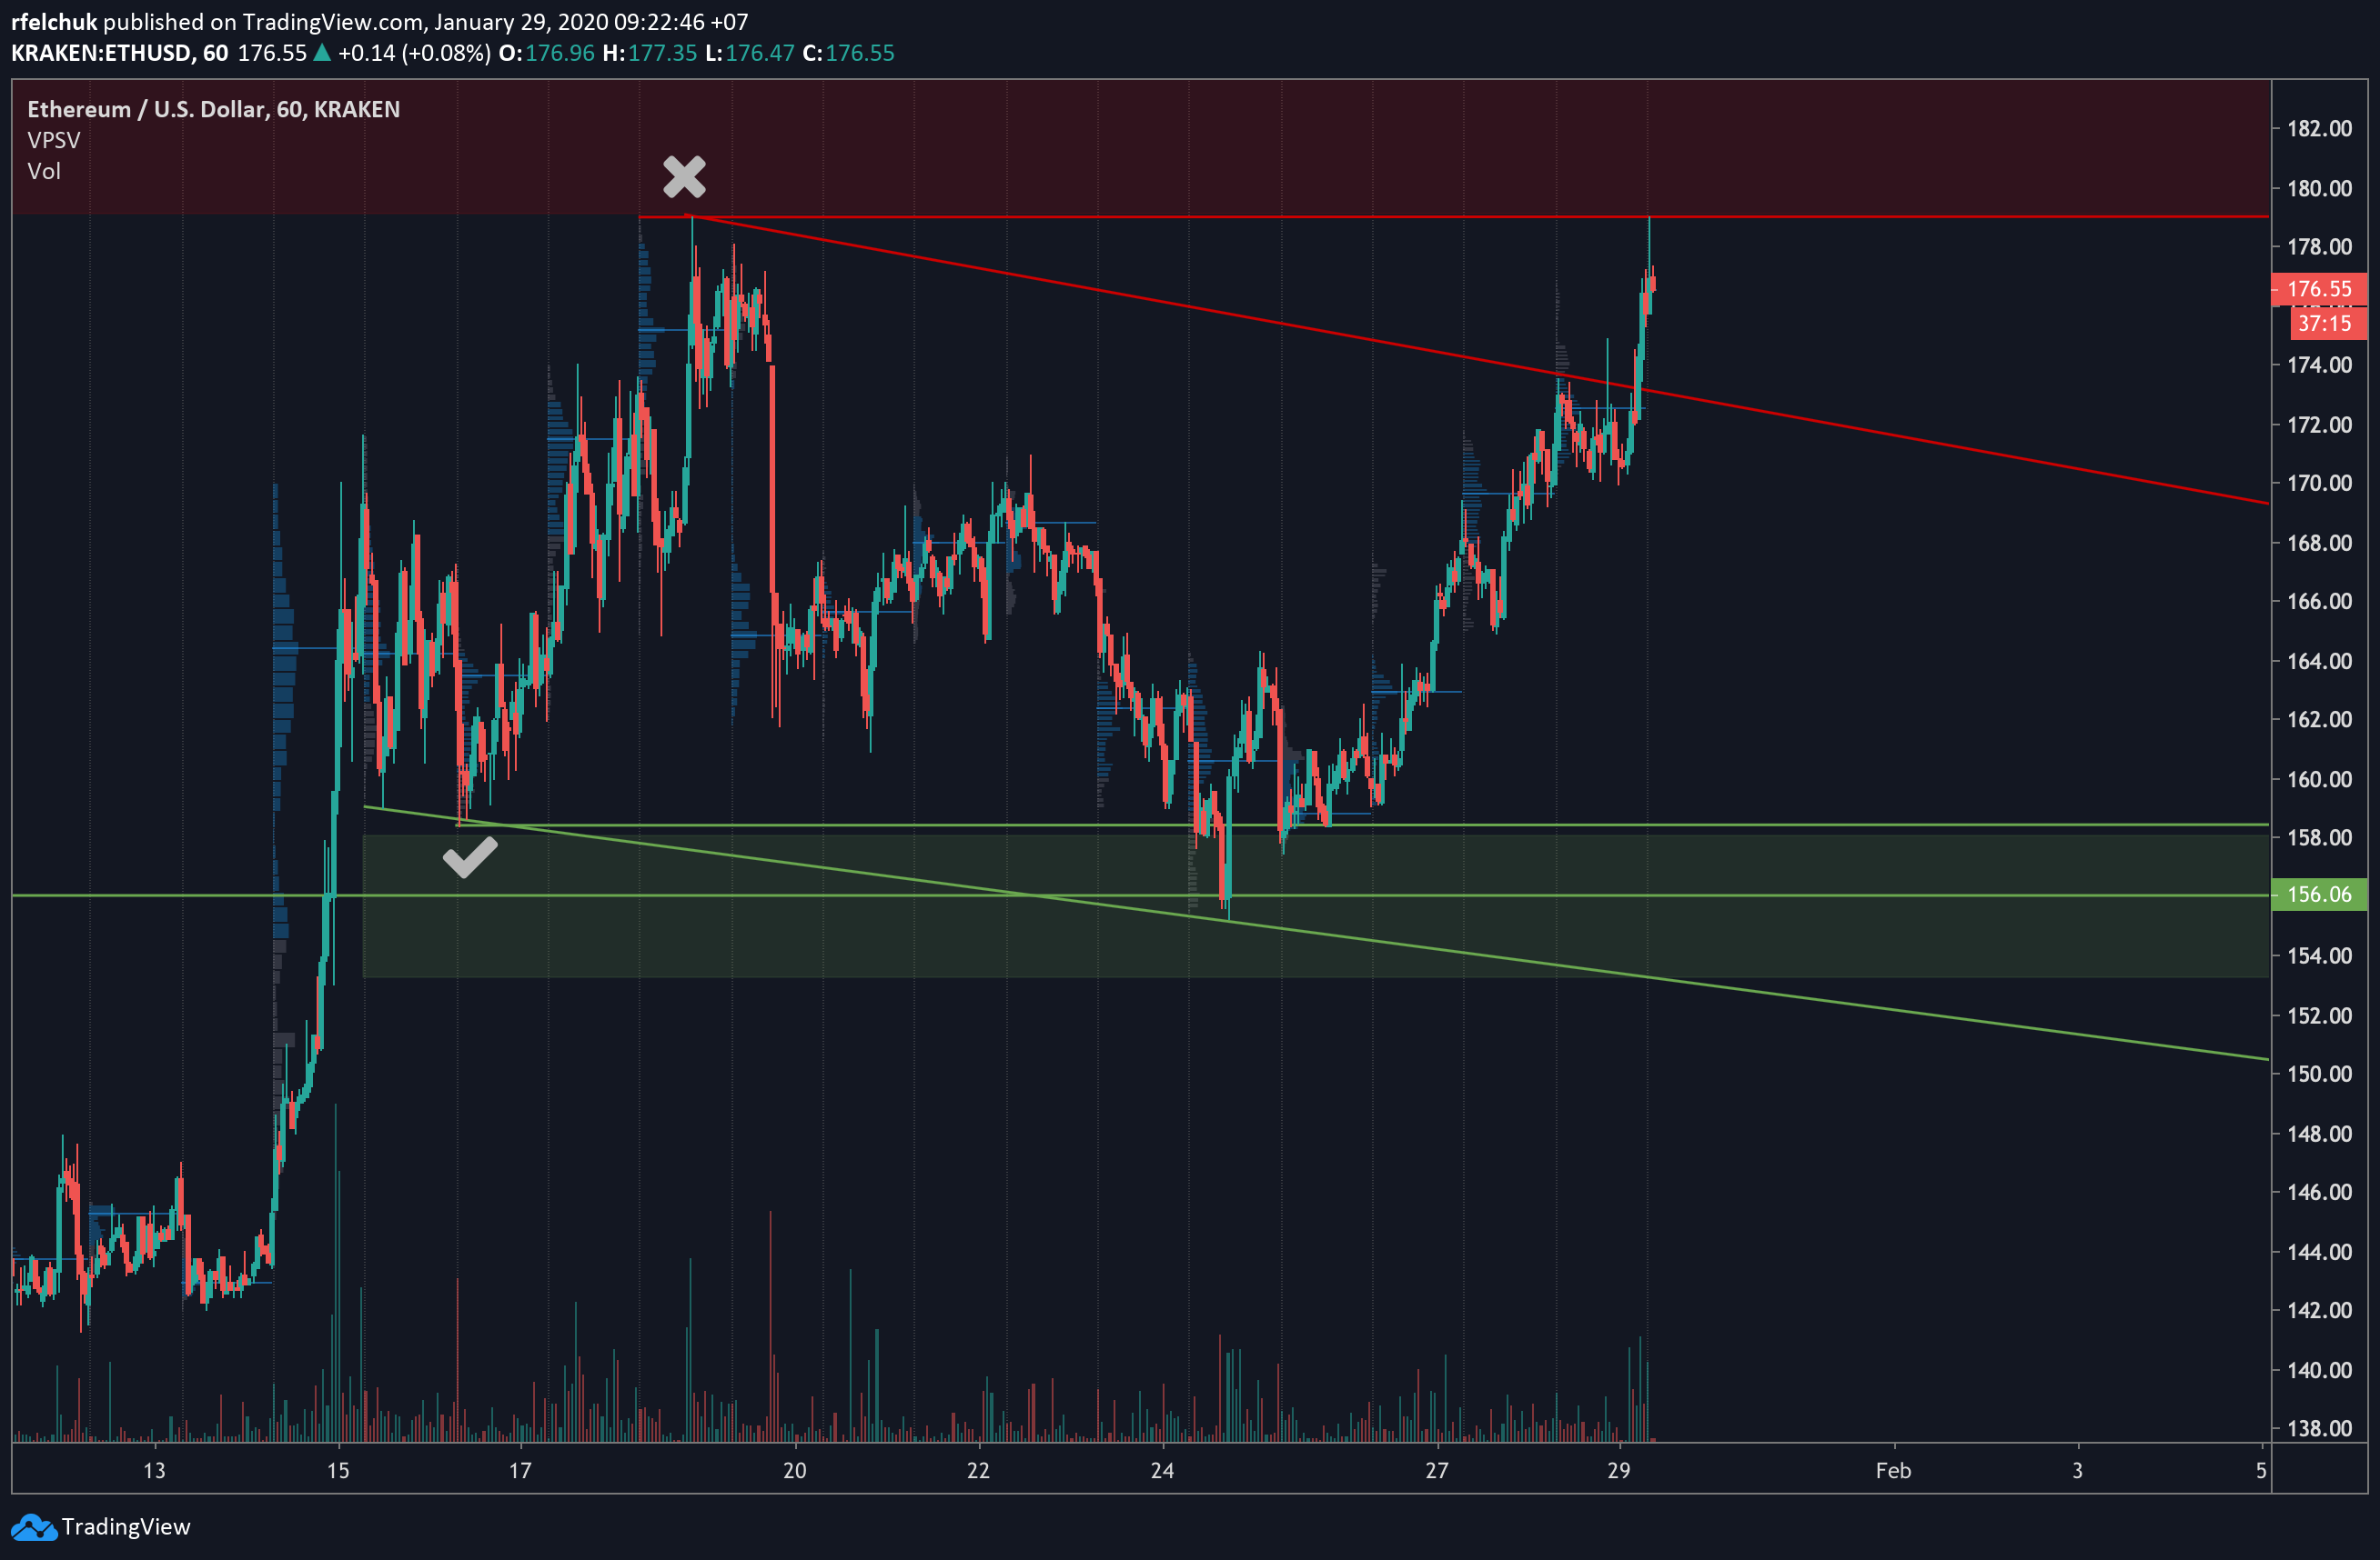Click the 158.00 price axis label
Image resolution: width=2380 pixels, height=1560 pixels.
tap(2320, 837)
